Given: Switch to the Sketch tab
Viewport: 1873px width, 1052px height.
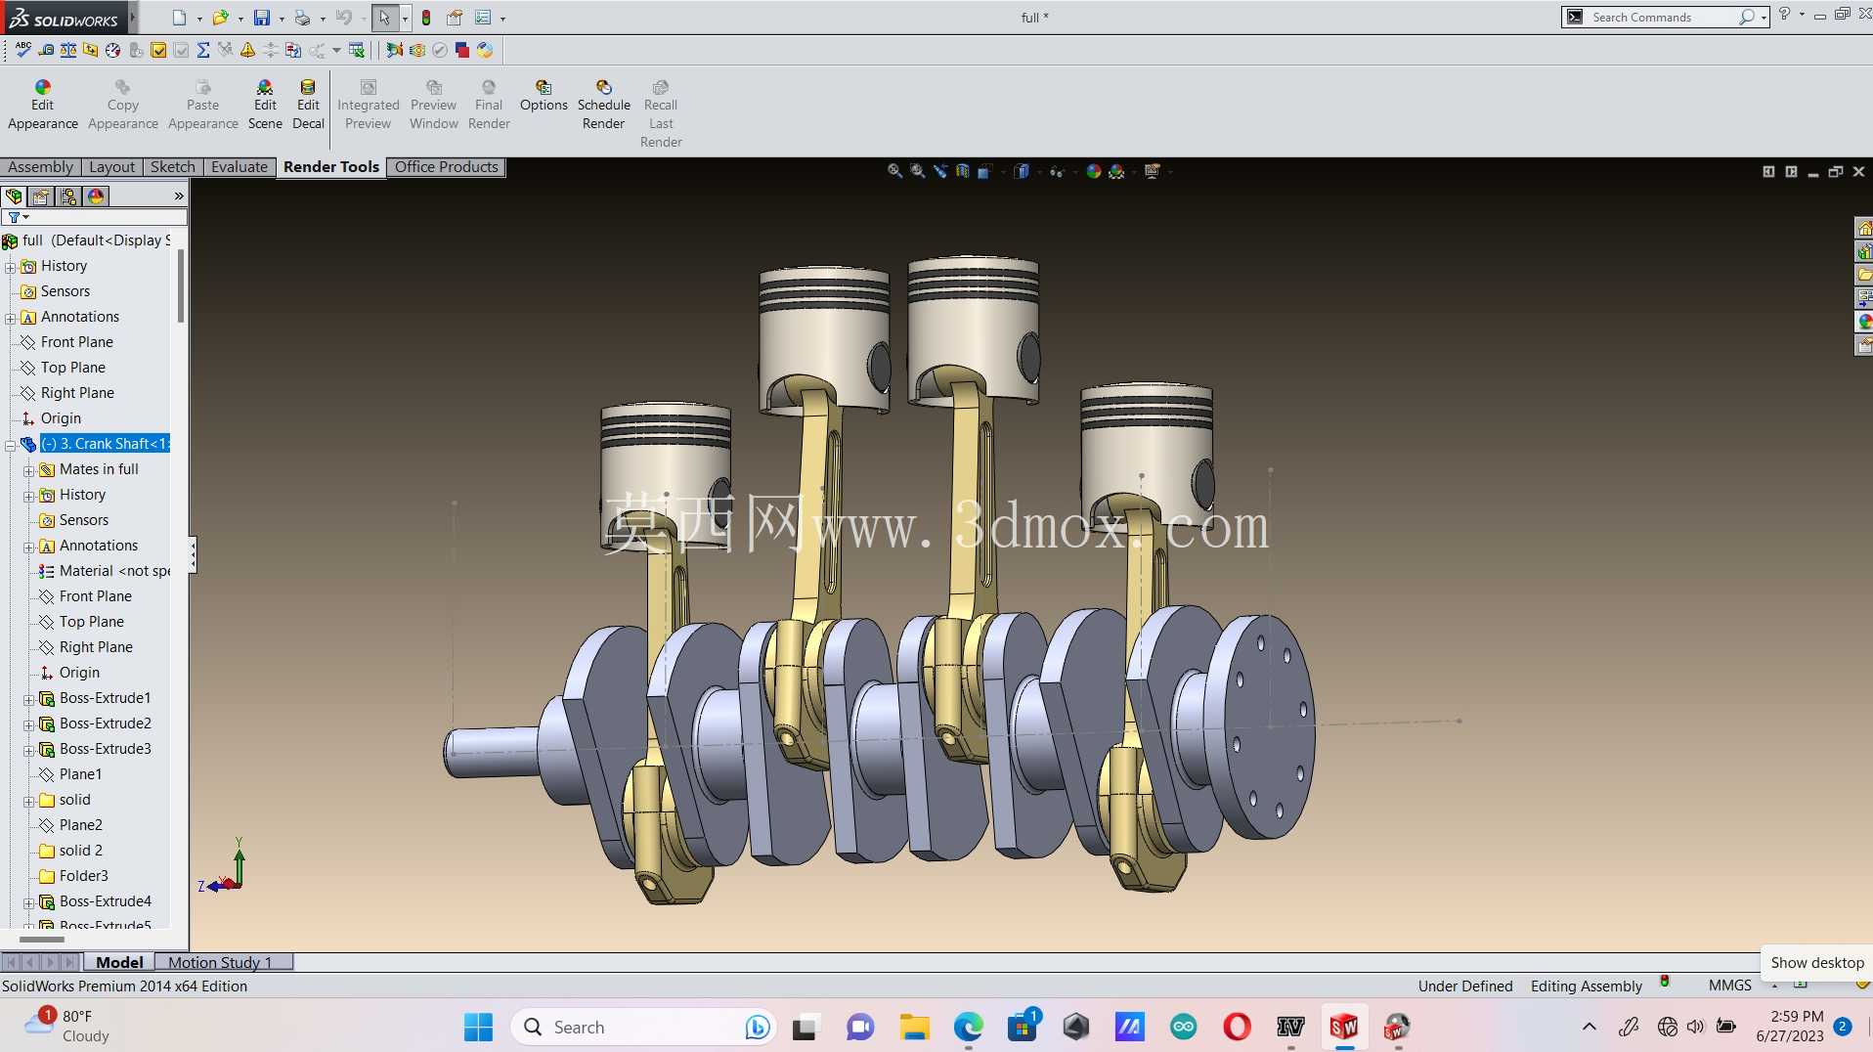Looking at the screenshot, I should [173, 167].
